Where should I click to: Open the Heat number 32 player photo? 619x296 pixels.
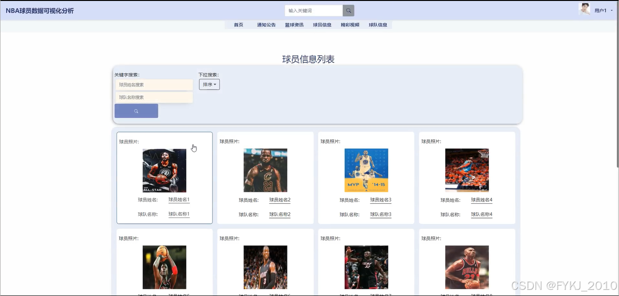(366, 267)
